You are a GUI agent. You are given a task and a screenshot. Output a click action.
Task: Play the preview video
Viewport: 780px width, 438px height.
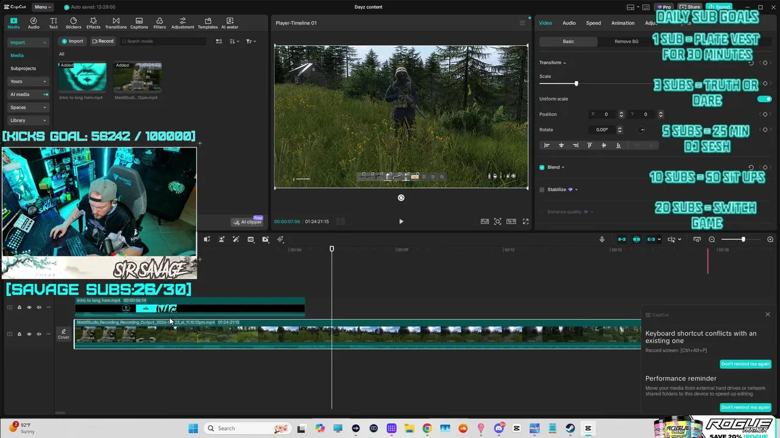(401, 221)
